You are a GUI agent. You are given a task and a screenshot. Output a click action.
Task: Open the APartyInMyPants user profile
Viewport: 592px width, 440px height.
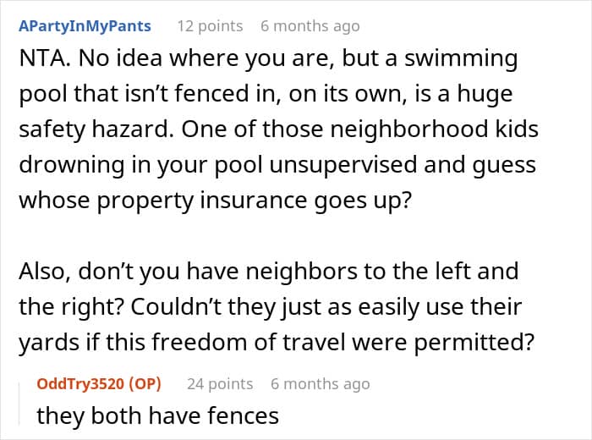point(85,26)
